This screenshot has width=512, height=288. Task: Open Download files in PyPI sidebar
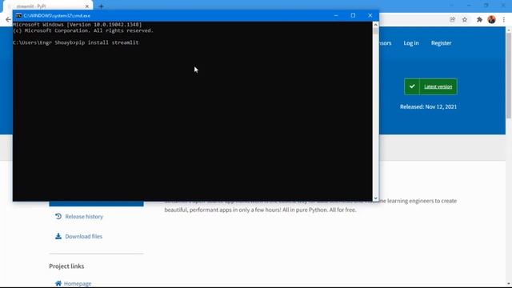point(83,237)
